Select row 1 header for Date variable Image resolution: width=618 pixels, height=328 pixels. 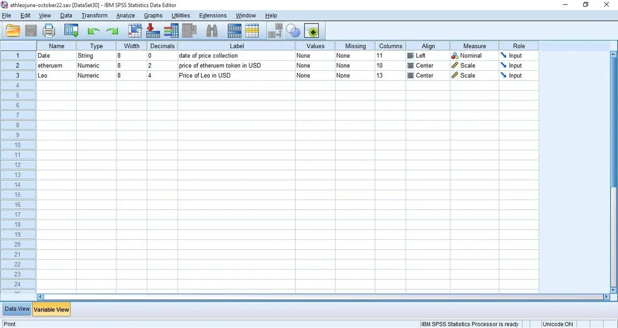(18, 55)
